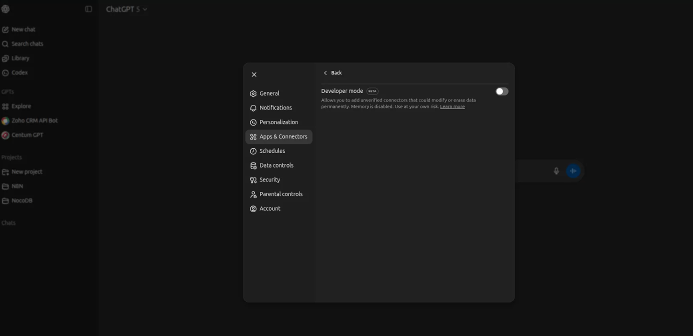This screenshot has width=693, height=336.
Task: Close the settings dialog with X
Action: pyautogui.click(x=254, y=74)
